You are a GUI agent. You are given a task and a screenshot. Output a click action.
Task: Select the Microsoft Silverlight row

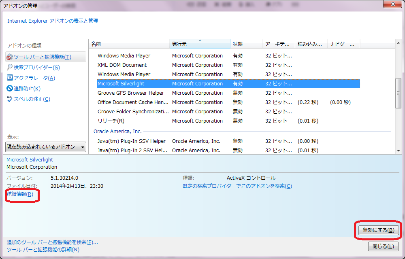(228, 84)
